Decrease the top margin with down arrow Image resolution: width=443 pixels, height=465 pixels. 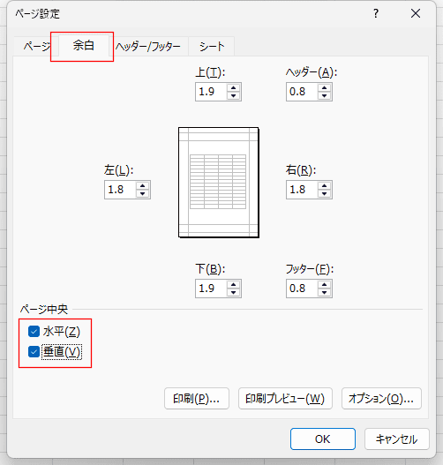pos(233,95)
